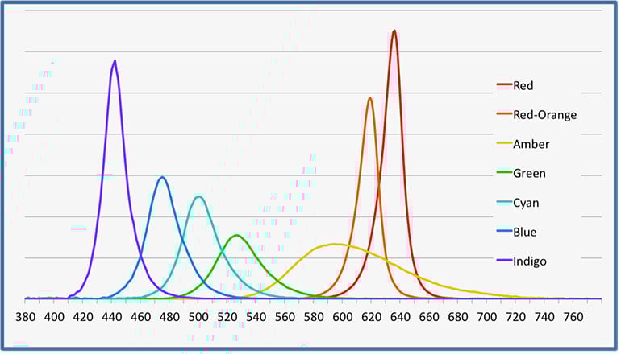Click the 640 axis label
This screenshot has height=354, width=621.
tap(400, 317)
